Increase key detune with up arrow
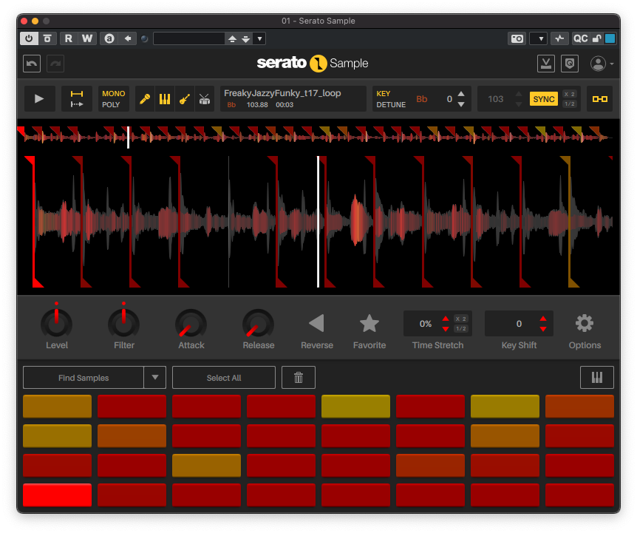The height and width of the screenshot is (533, 637). [x=461, y=93]
